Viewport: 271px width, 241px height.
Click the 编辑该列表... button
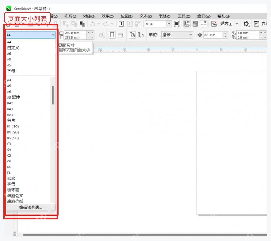click(31, 207)
